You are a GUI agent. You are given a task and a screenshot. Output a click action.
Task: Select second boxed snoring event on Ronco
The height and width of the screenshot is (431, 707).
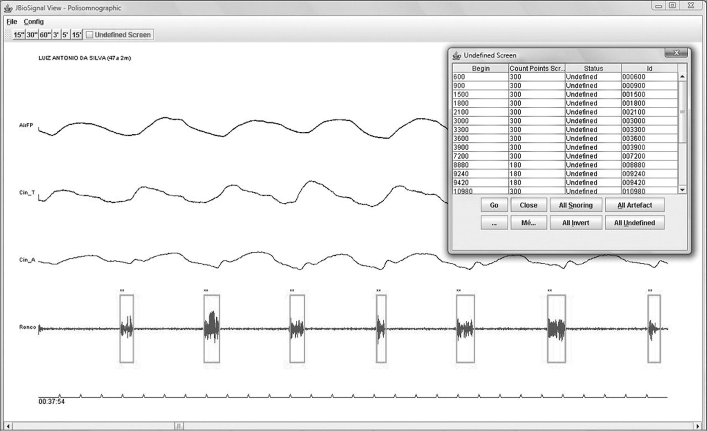click(x=212, y=328)
